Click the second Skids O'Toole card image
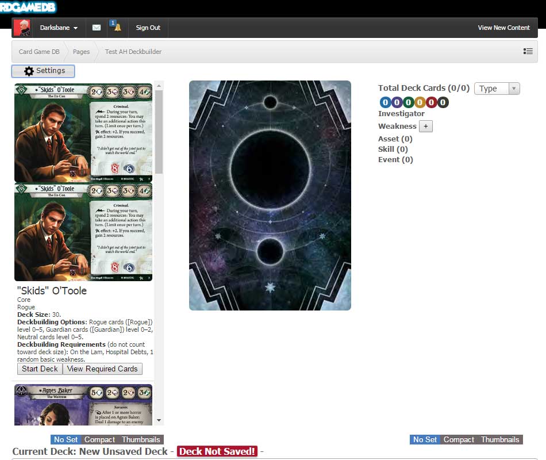This screenshot has width=546, height=460. coord(83,232)
